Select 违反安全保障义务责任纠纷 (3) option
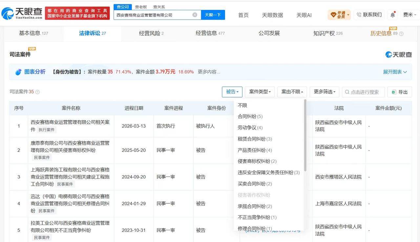Screen dimensions: 420x242 coord(269,173)
